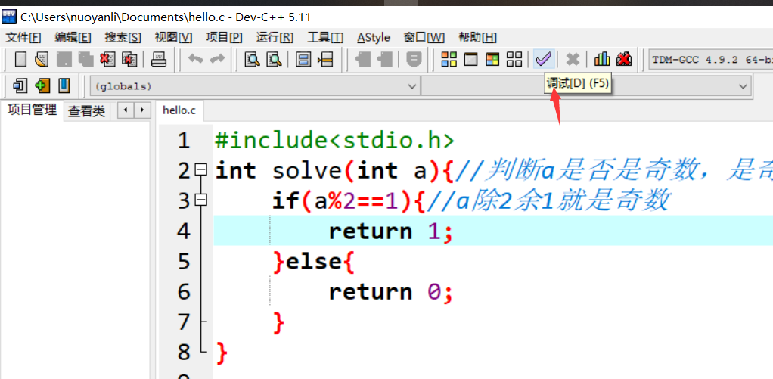Click the Unindent toolbar icon

tap(384, 60)
